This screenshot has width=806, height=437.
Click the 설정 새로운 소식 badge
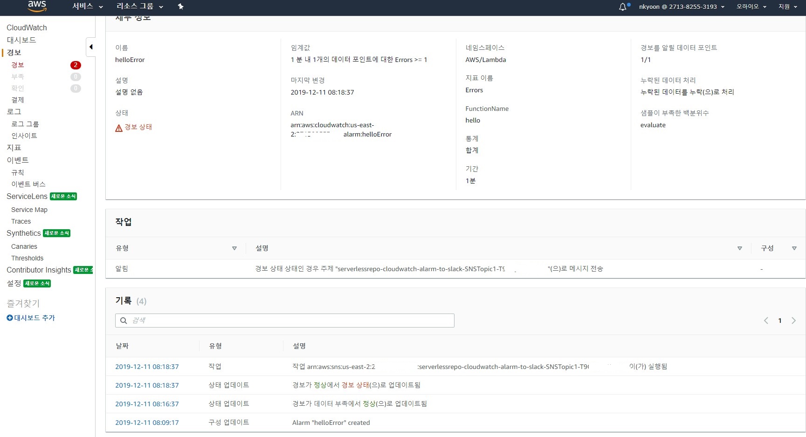[37, 283]
